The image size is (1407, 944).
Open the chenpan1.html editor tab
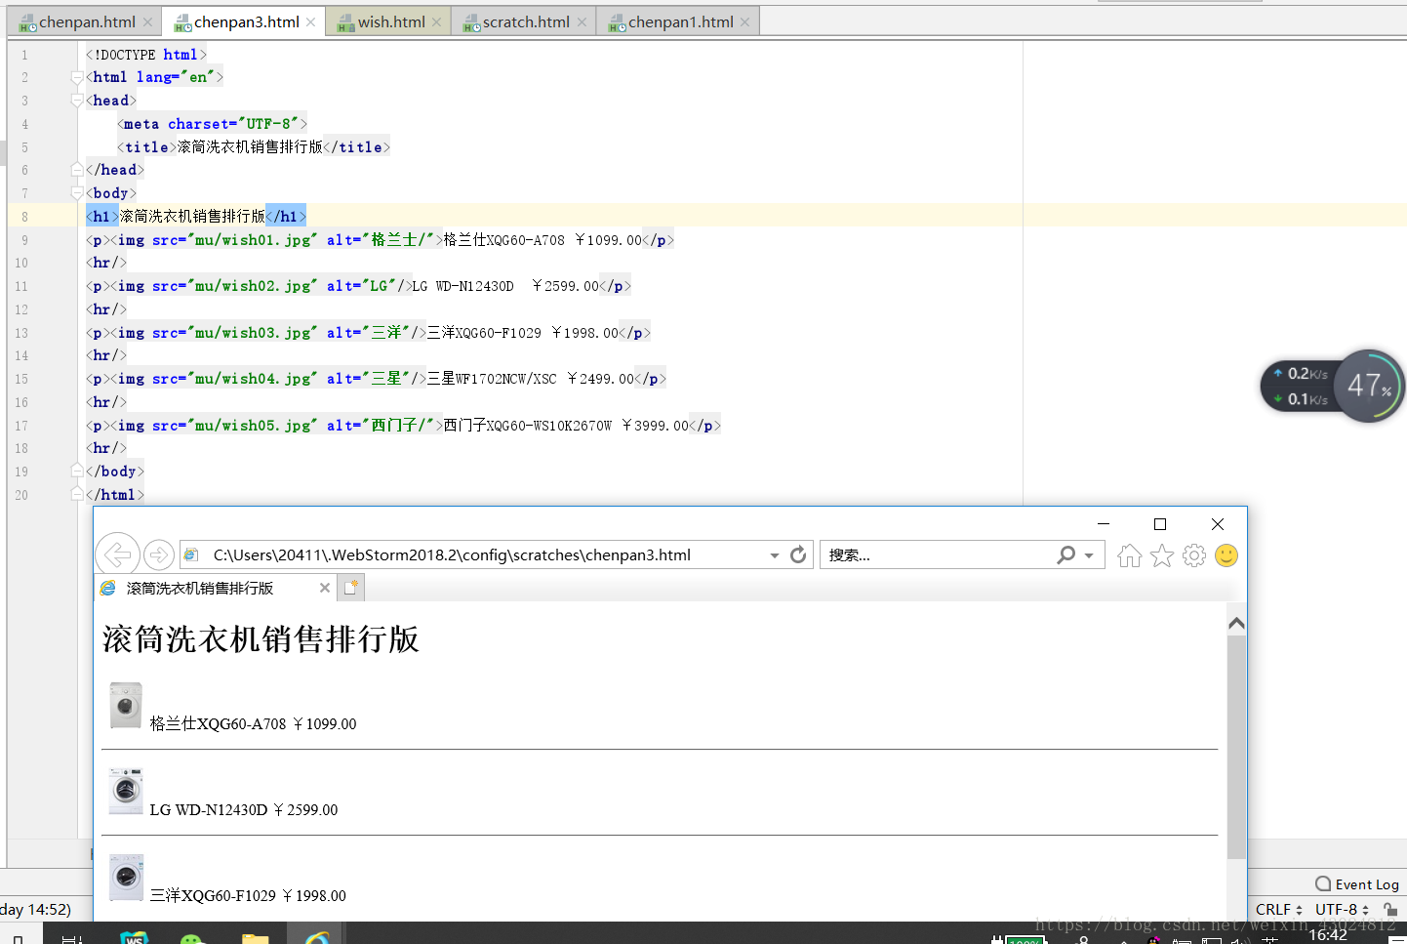point(680,21)
